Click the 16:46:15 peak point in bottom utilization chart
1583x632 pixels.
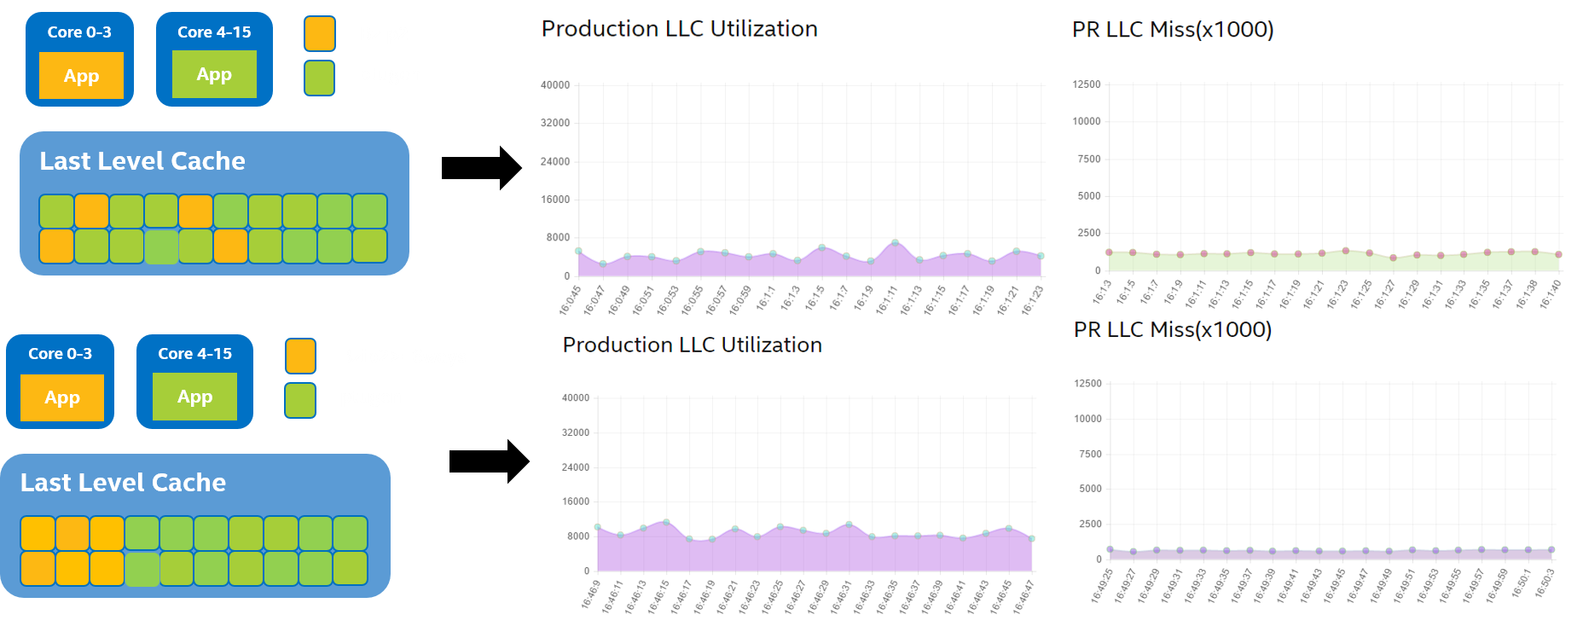coord(666,522)
